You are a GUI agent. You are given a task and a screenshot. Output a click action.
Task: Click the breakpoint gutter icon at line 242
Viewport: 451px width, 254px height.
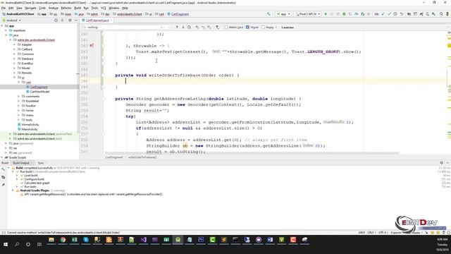coord(92,45)
